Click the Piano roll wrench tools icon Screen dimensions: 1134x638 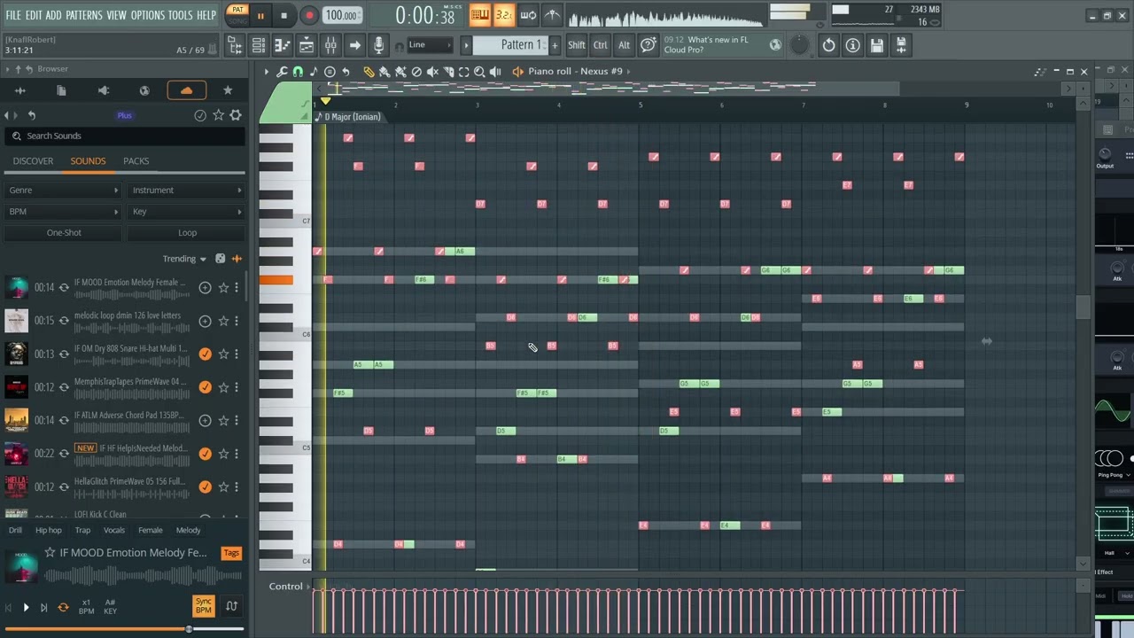(x=282, y=72)
